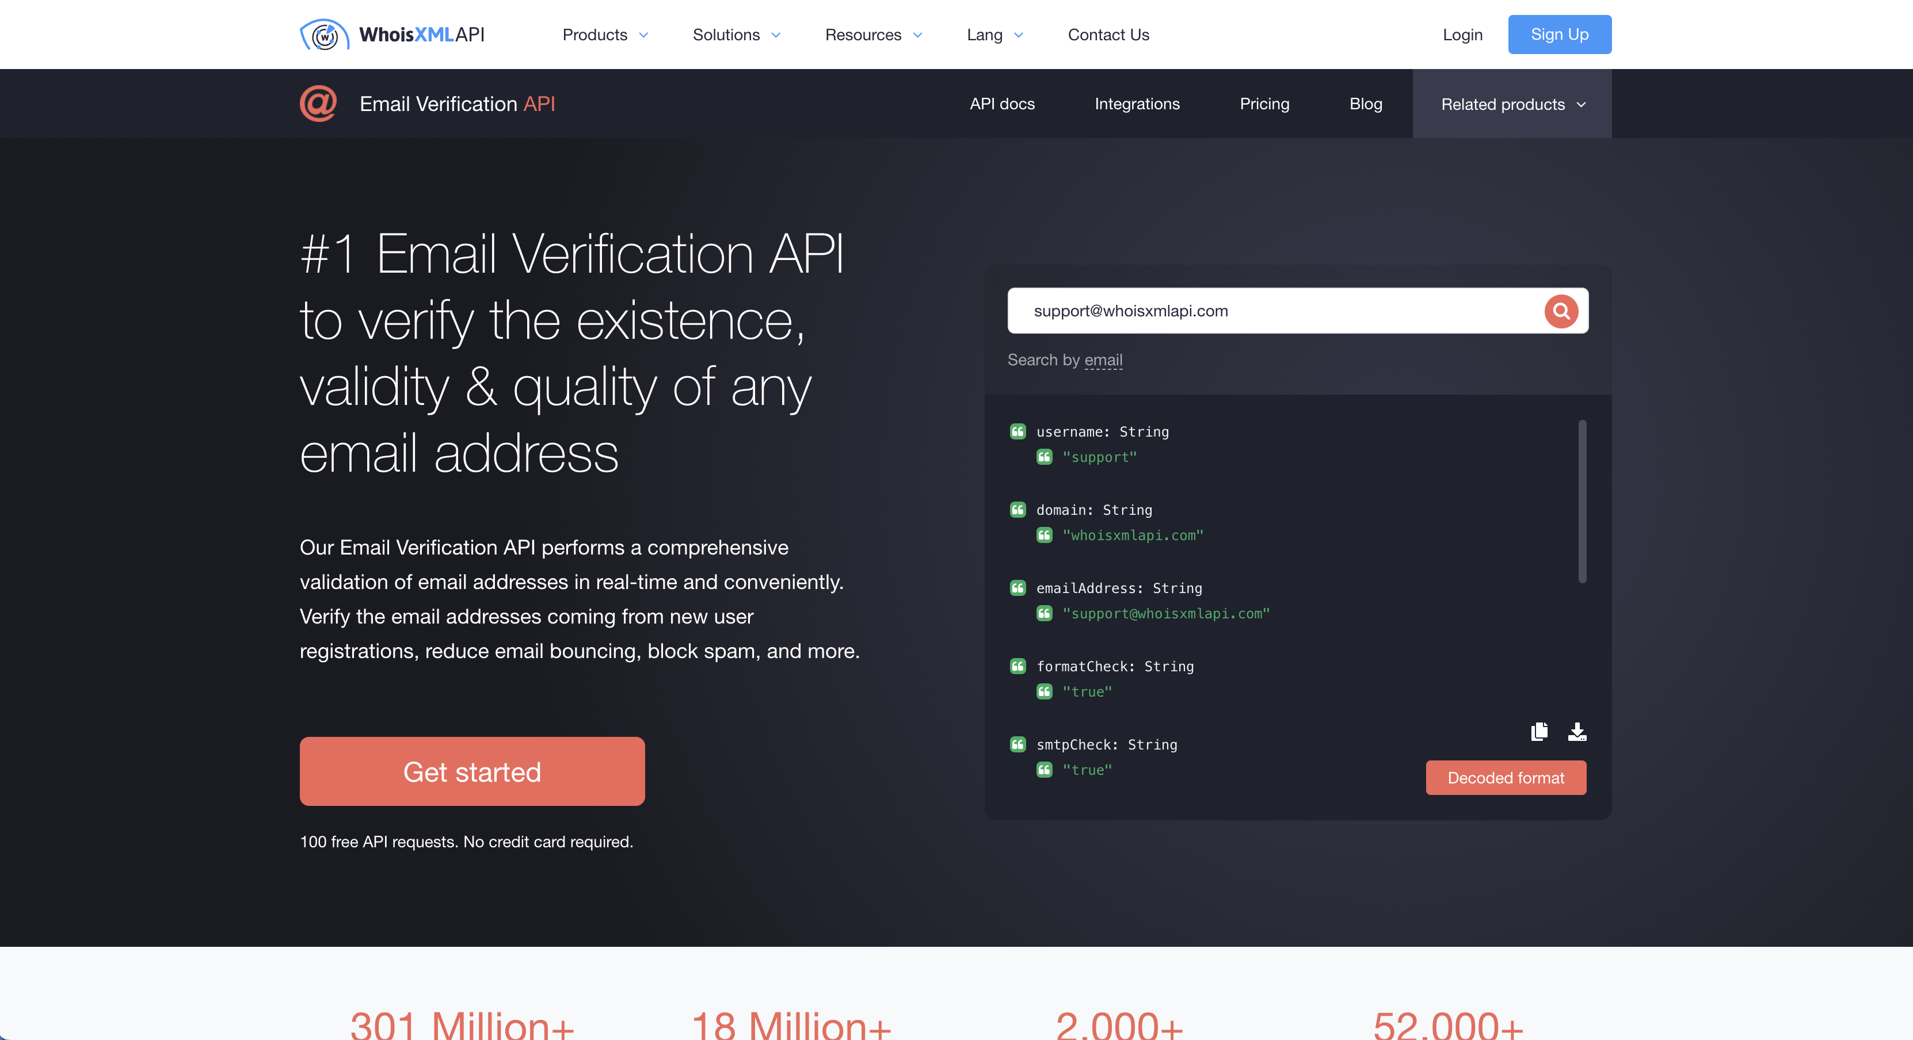Click the 'domain: String' line
This screenshot has width=1913, height=1040.
[x=1094, y=509]
